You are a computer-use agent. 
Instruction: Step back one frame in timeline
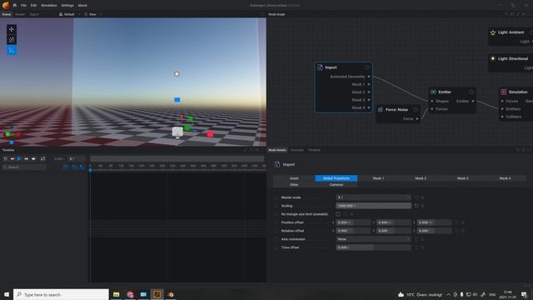(12, 158)
